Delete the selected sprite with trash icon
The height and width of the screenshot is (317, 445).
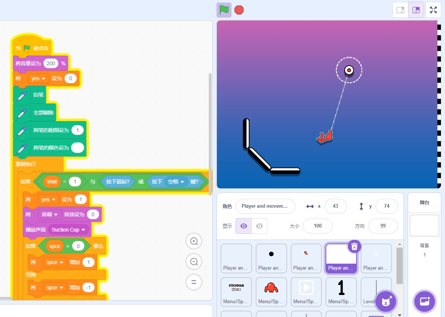(354, 247)
